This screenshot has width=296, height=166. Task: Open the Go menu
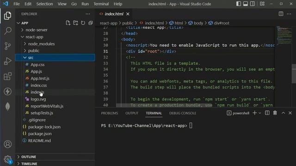[74, 4]
